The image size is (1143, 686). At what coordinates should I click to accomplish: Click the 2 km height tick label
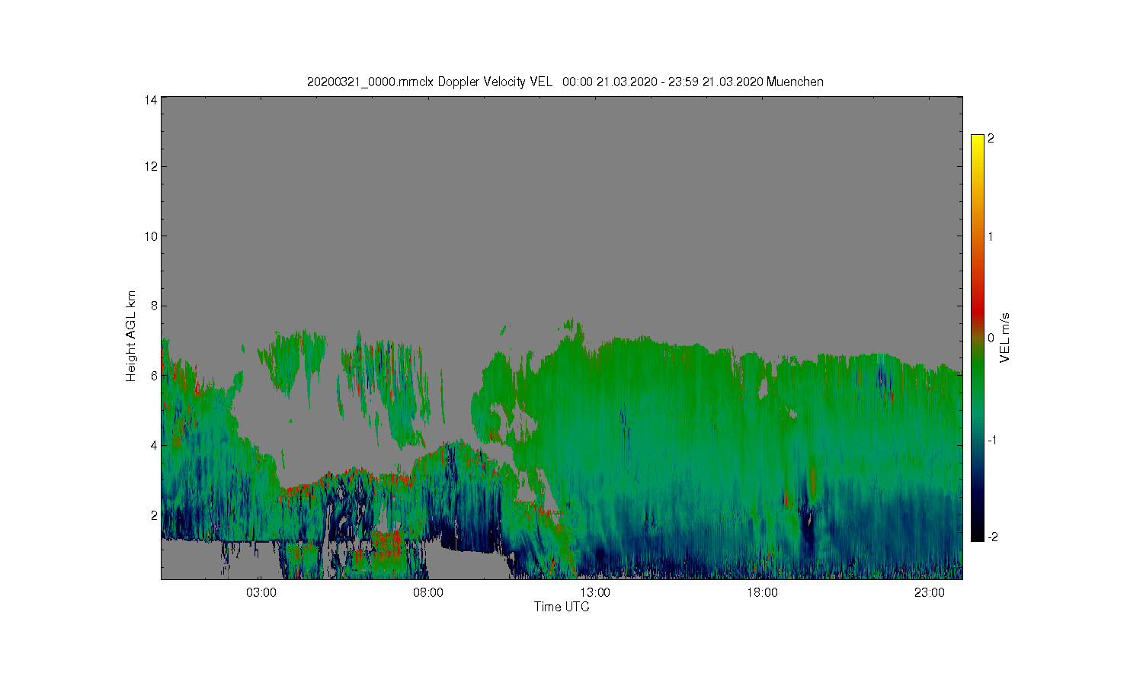click(x=154, y=515)
